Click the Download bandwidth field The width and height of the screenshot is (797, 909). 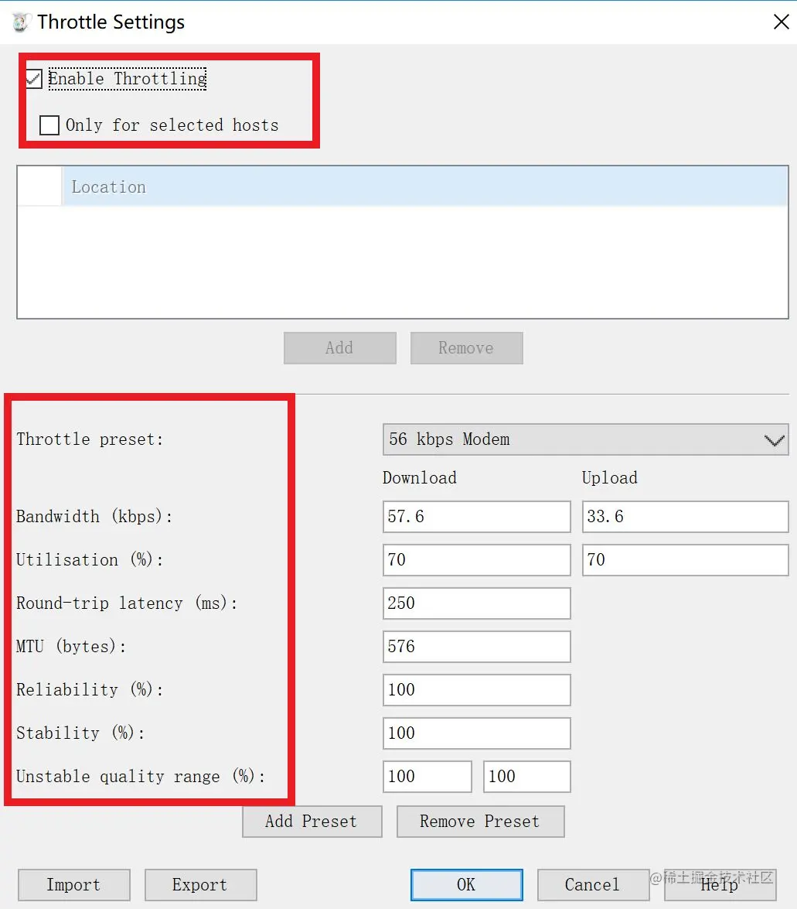pyautogui.click(x=476, y=517)
